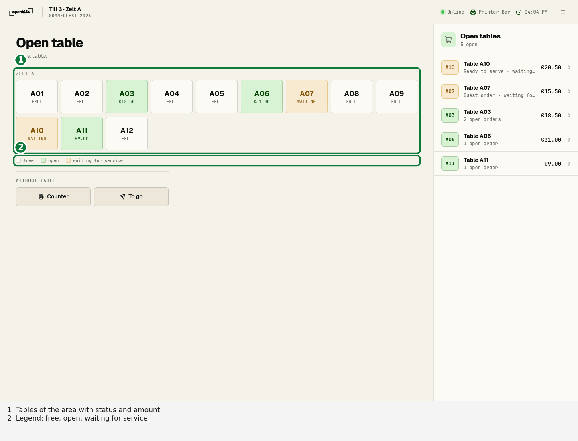Click the 'Till 3 · Zelt A' title
Screen dimensions: 578x441
tap(65, 9)
